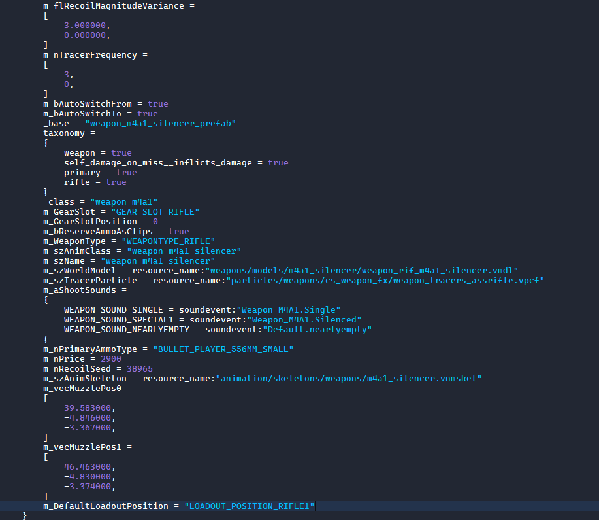This screenshot has width=599, height=520.
Task: Click the m_szWorldModel vmdl resource path
Action: [363, 271]
